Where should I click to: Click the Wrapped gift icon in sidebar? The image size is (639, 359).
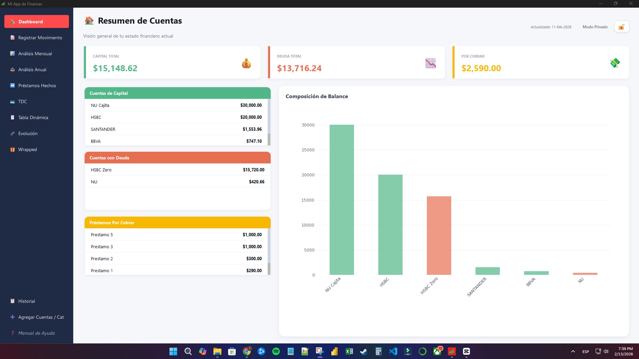point(12,150)
